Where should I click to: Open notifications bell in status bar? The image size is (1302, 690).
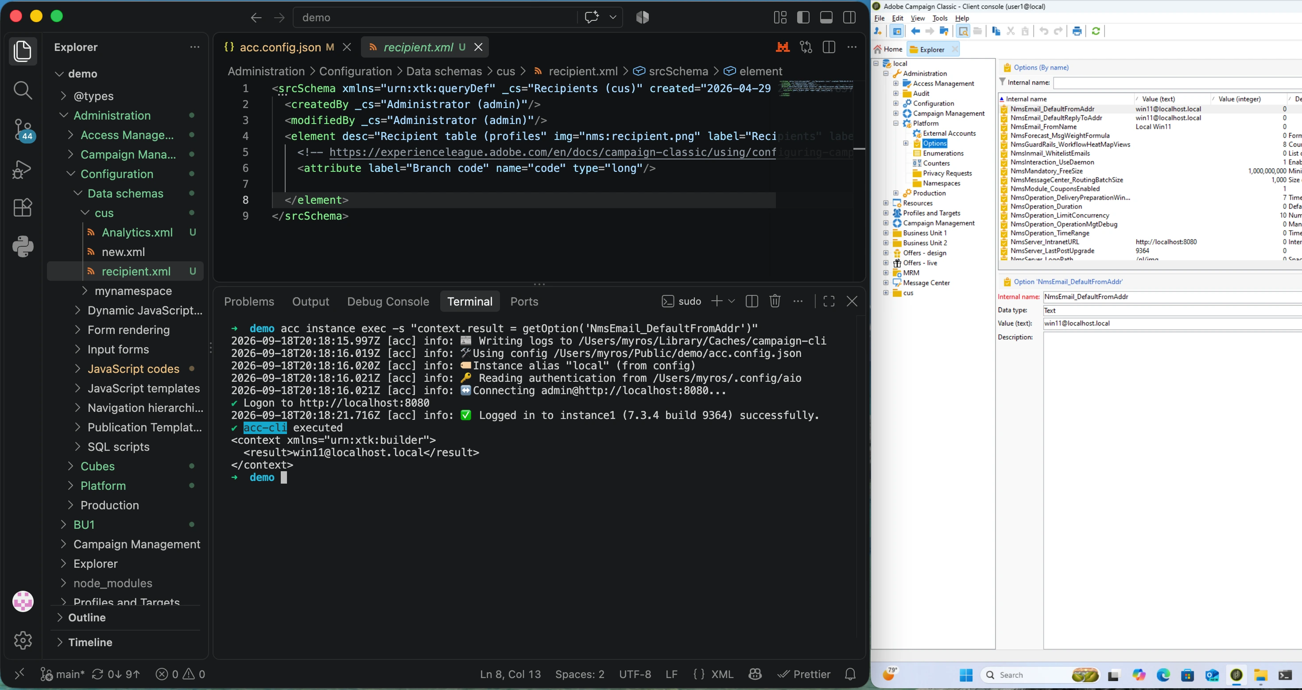[850, 674]
